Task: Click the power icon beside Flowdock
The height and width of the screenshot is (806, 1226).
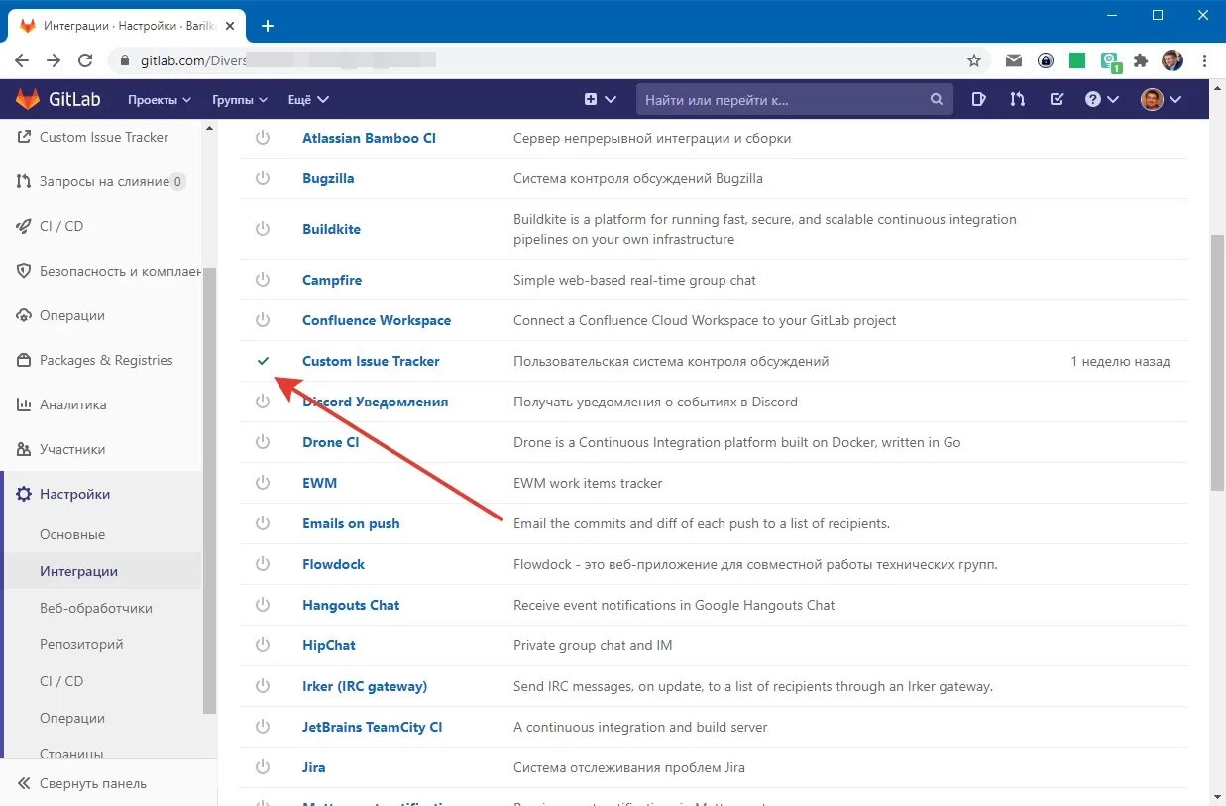Action: (x=263, y=564)
